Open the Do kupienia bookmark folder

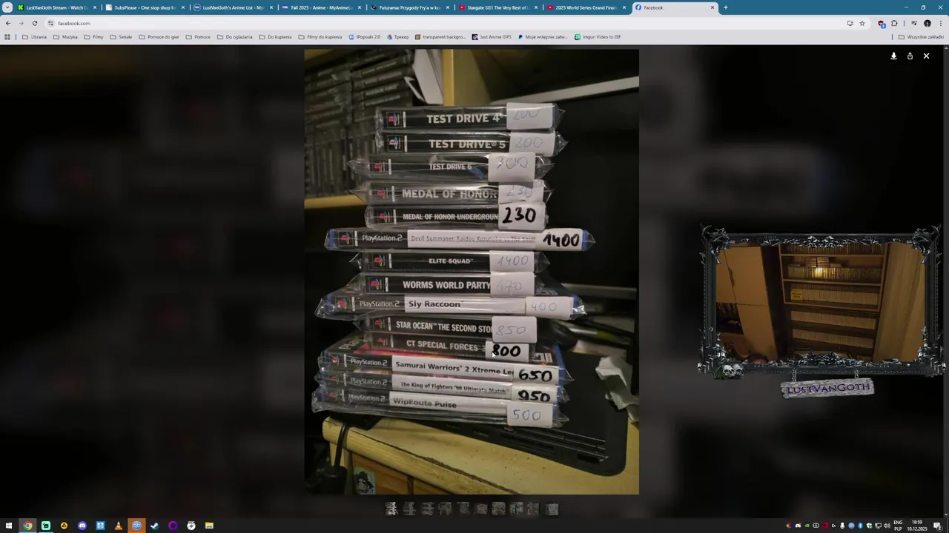[x=275, y=36]
